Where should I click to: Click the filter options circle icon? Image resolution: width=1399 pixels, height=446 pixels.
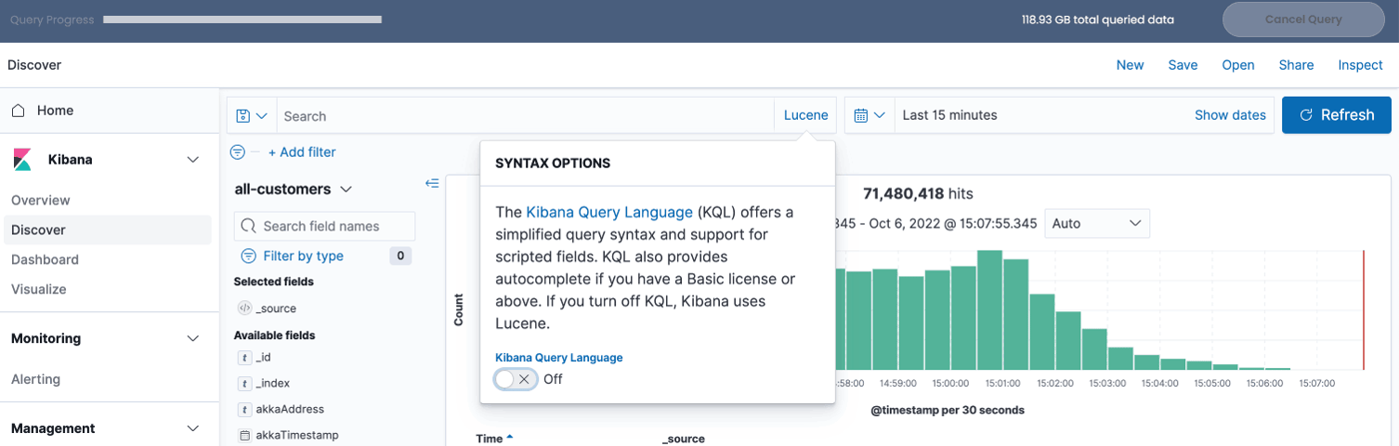(238, 152)
